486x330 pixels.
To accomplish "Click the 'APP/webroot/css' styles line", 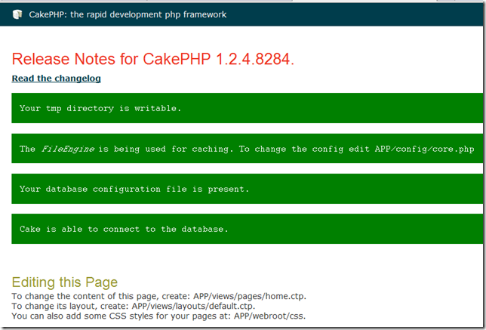I will click(158, 316).
